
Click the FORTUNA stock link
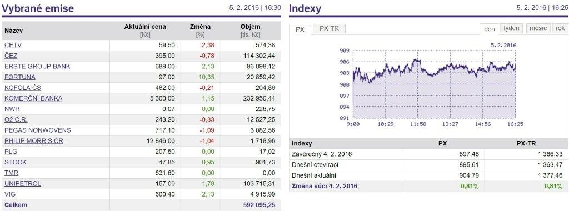pyautogui.click(x=20, y=77)
